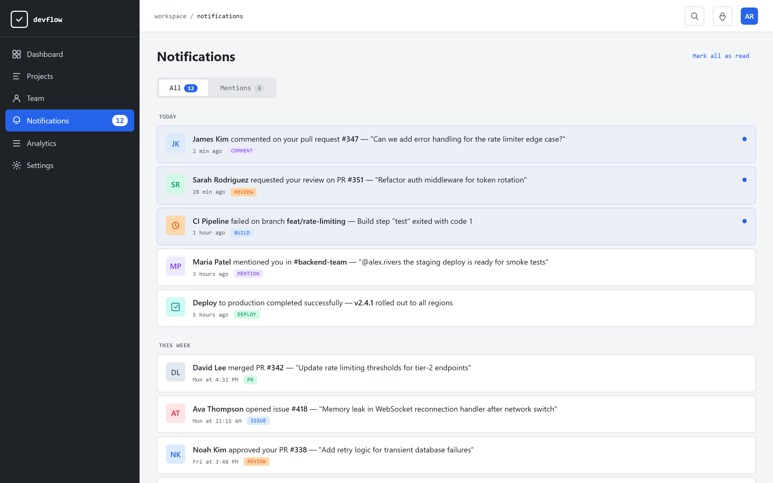This screenshot has height=483, width=773.
Task: Click the Settings gear icon
Action: click(16, 165)
